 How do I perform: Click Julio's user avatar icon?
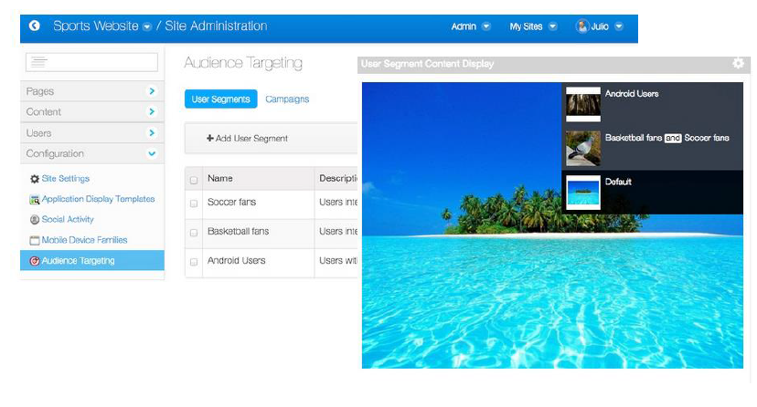[581, 26]
